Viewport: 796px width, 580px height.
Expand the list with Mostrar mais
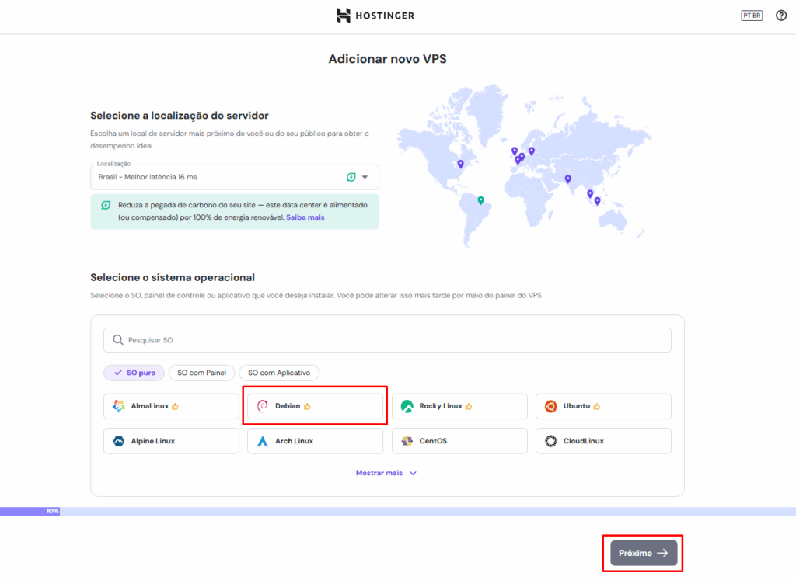pos(386,473)
